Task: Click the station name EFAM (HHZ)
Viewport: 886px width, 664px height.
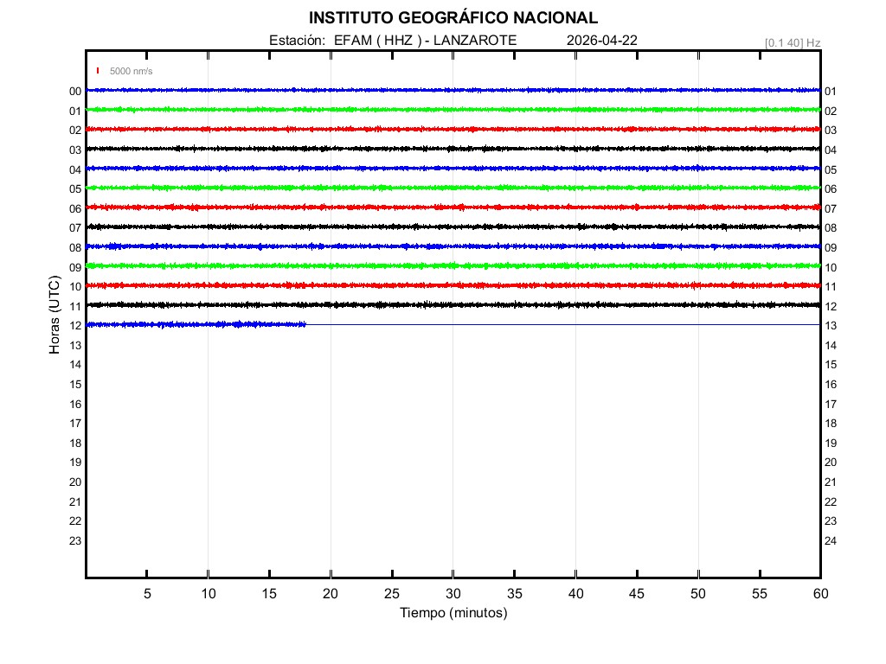Action: coord(378,41)
